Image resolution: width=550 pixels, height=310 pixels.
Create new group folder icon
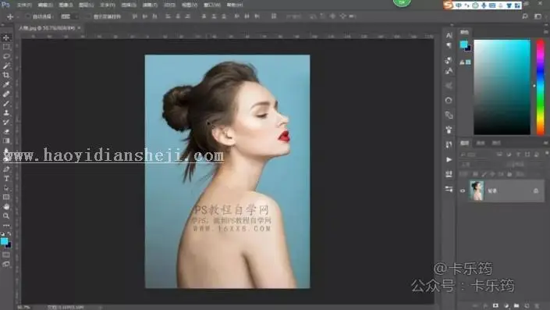point(516,306)
